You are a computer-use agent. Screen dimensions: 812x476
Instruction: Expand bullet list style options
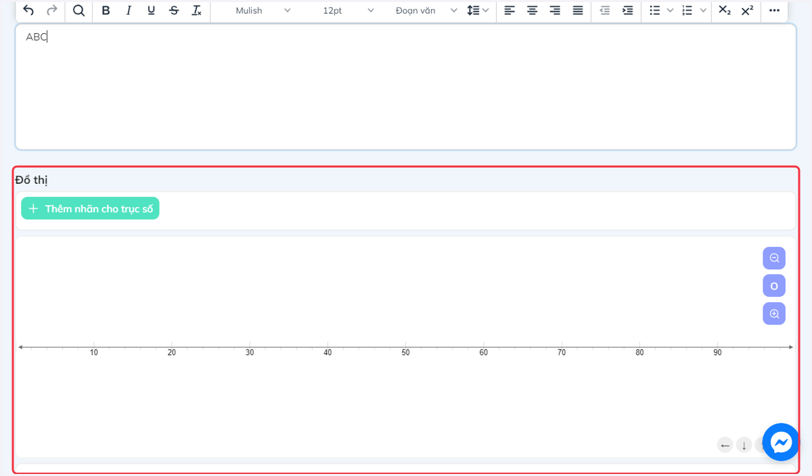[670, 10]
